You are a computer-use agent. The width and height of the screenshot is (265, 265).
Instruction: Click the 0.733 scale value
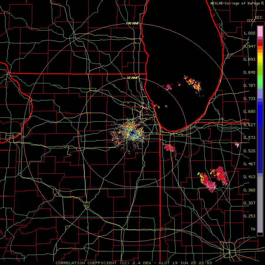[x=249, y=99]
